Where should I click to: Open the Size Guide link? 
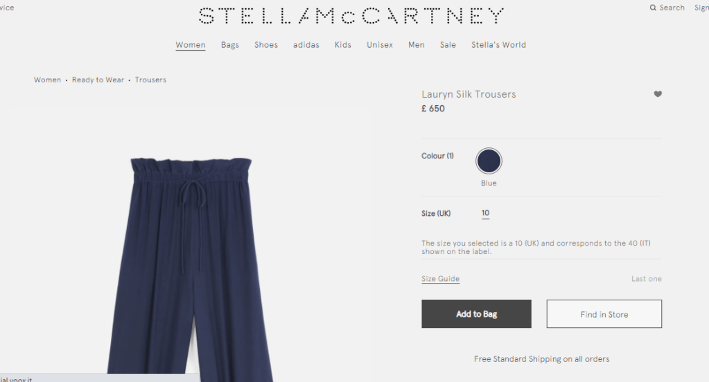(440, 279)
